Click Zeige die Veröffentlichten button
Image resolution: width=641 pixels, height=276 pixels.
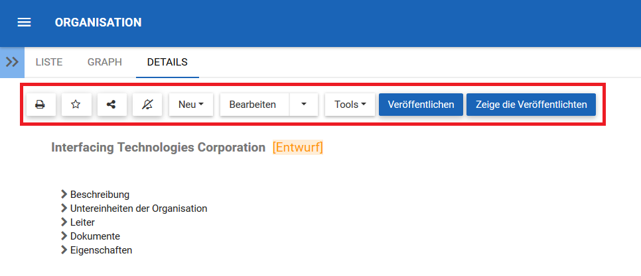point(531,105)
